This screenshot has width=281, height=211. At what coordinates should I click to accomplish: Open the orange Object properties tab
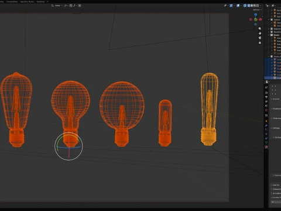[266, 121]
